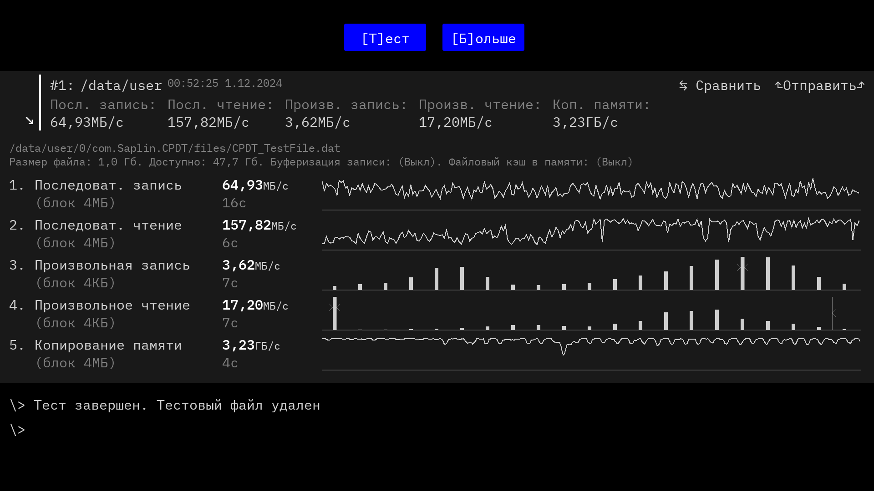This screenshot has width=874, height=491.
Task: Click the Сравнить link text
Action: click(728, 85)
